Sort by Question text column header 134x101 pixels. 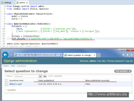coord(16,81)
